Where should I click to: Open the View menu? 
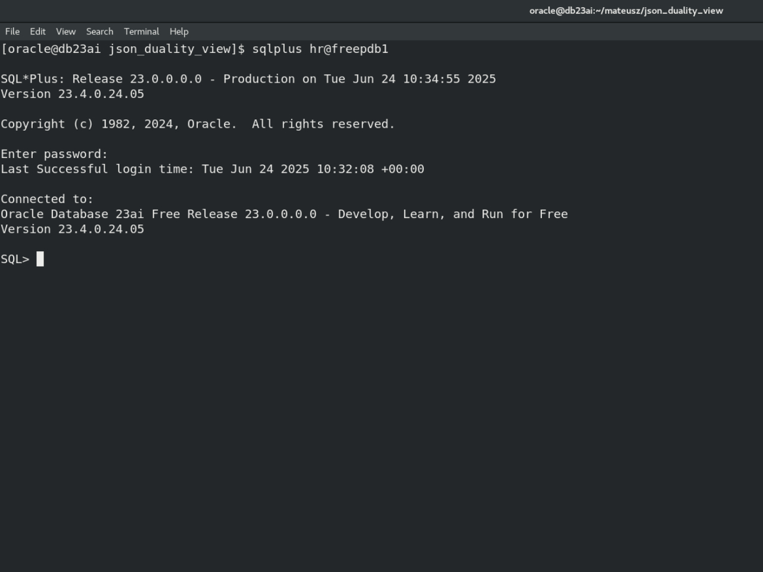point(66,32)
